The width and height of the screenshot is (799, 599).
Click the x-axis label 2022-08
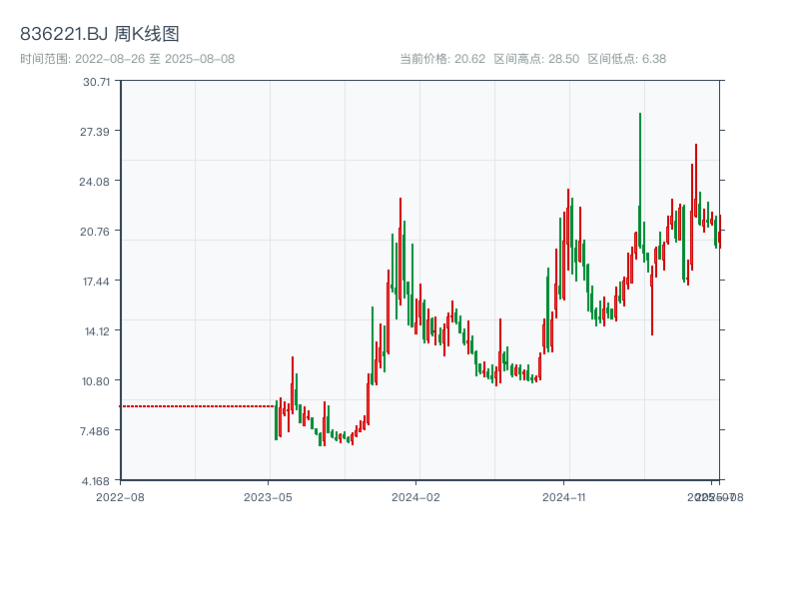click(120, 497)
